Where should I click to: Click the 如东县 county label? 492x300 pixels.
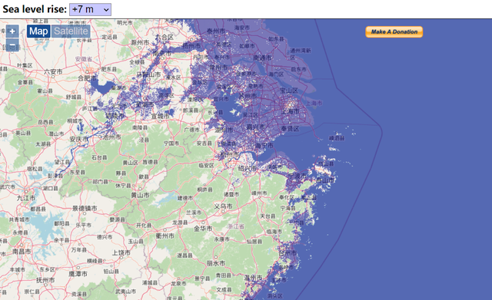(276, 39)
